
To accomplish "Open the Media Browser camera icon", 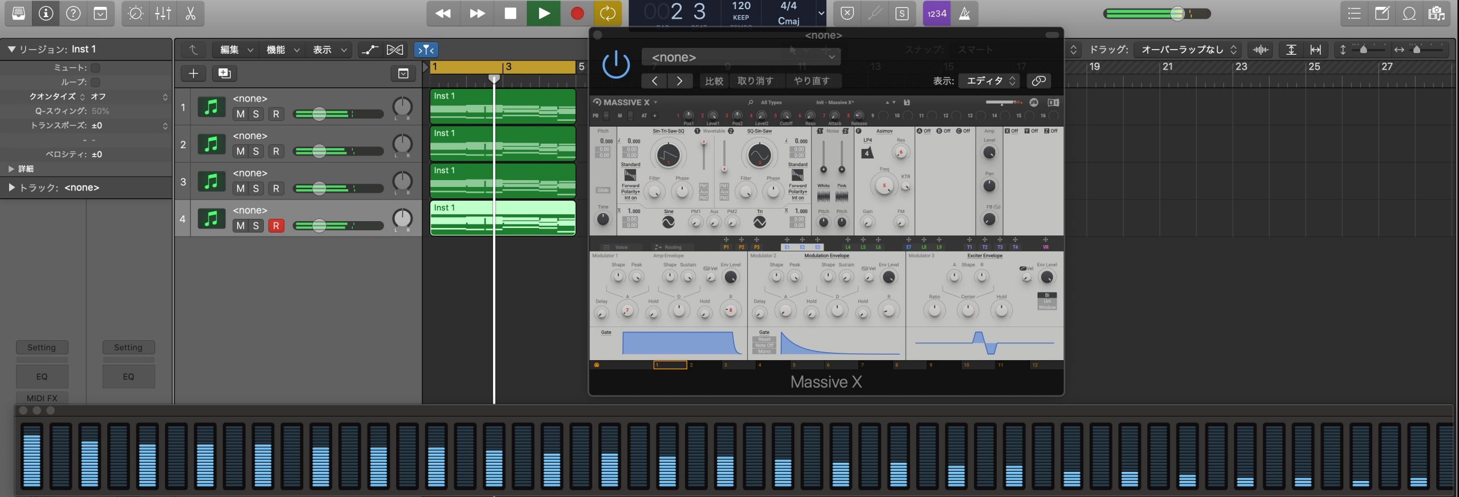I will coord(1436,13).
